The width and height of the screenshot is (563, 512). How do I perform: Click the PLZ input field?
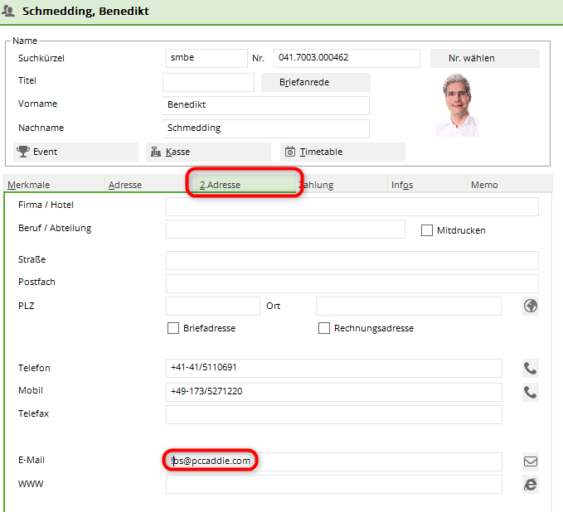point(213,306)
